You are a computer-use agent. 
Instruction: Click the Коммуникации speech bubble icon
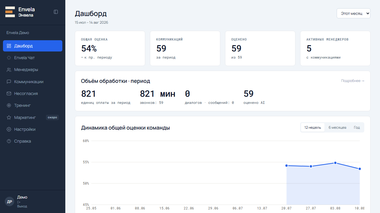pyautogui.click(x=9, y=82)
